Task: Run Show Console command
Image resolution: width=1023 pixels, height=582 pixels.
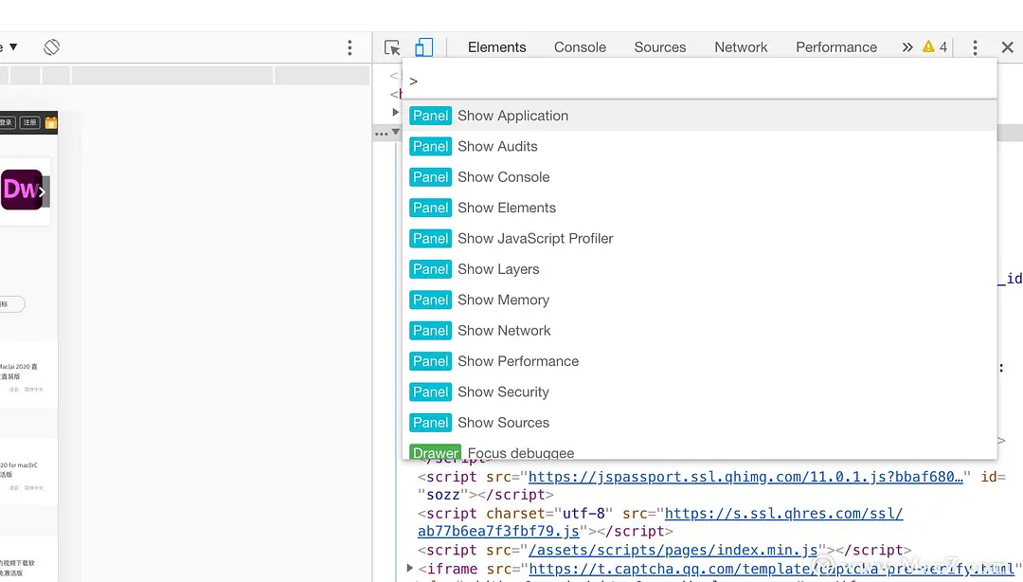Action: (x=699, y=177)
